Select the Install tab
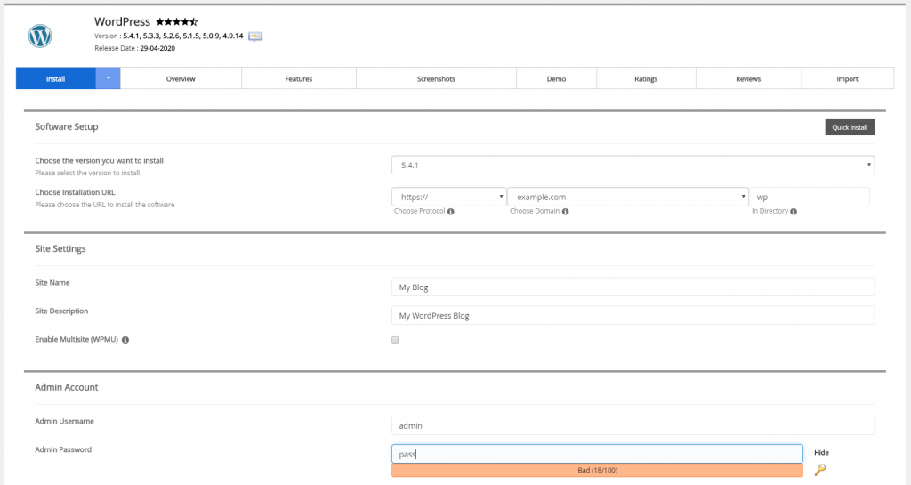Image resolution: width=911 pixels, height=485 pixels. [56, 78]
